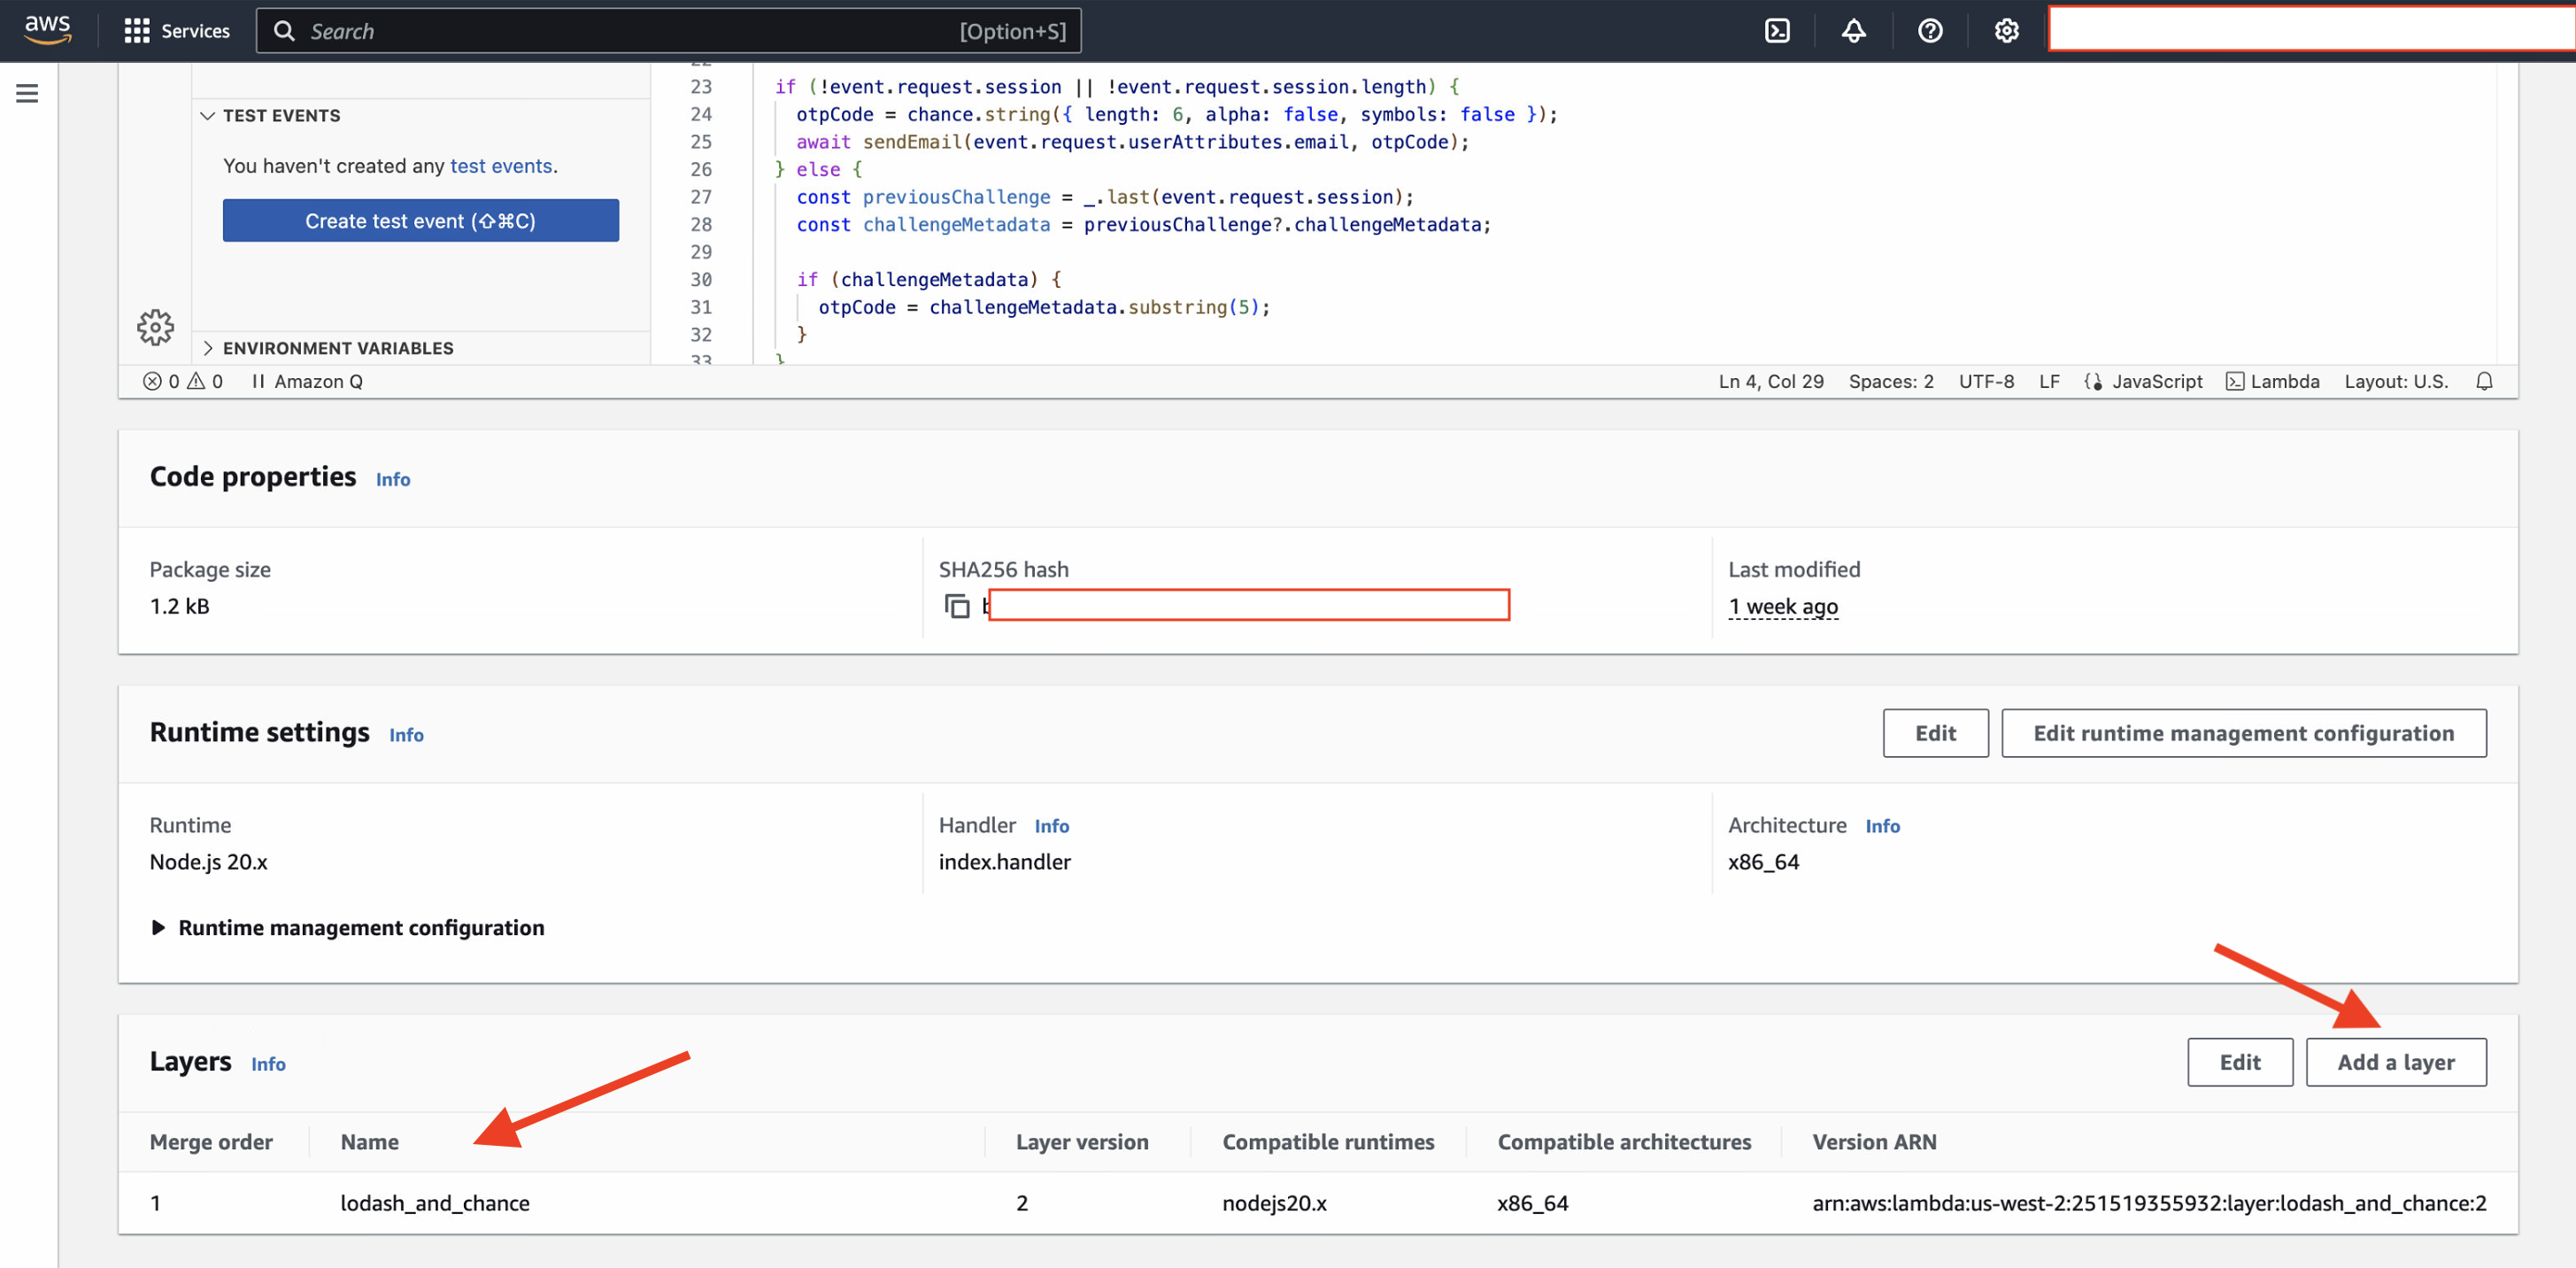
Task: Open the AWS home logo
Action: (x=47, y=30)
